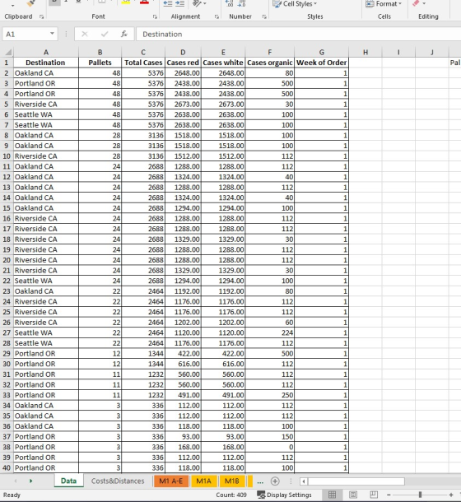This screenshot has width=461, height=502.
Task: Select Cases organic 224 in row 27
Action: pyautogui.click(x=270, y=332)
